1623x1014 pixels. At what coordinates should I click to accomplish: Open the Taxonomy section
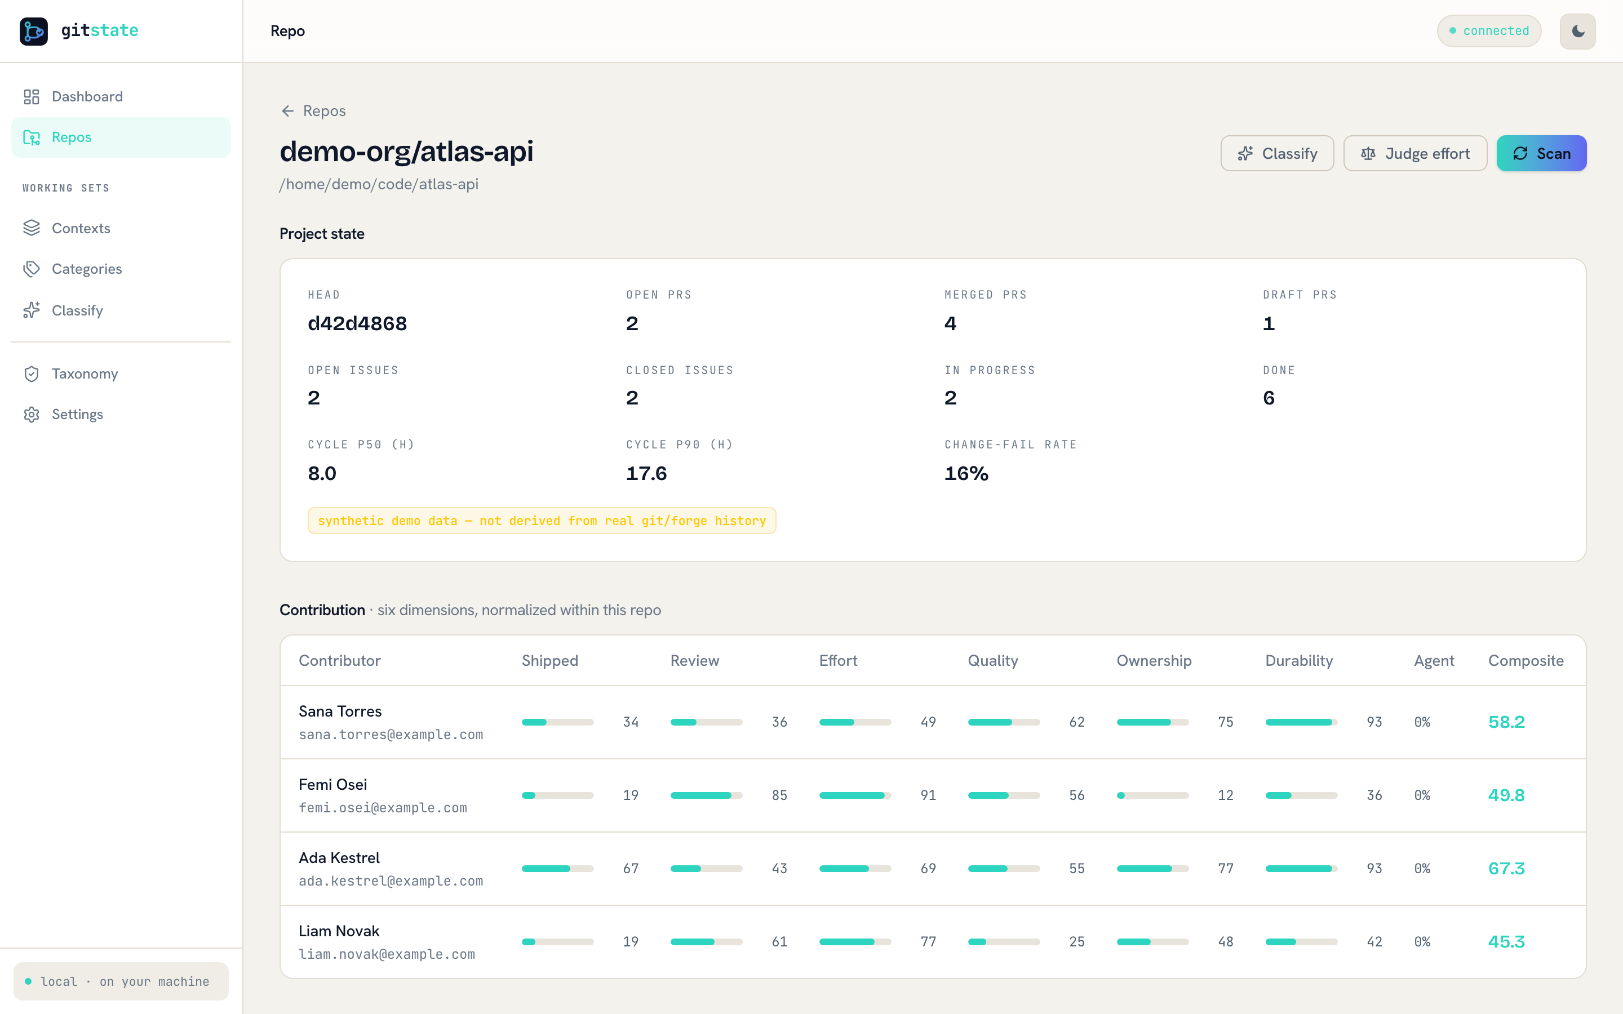click(121, 373)
